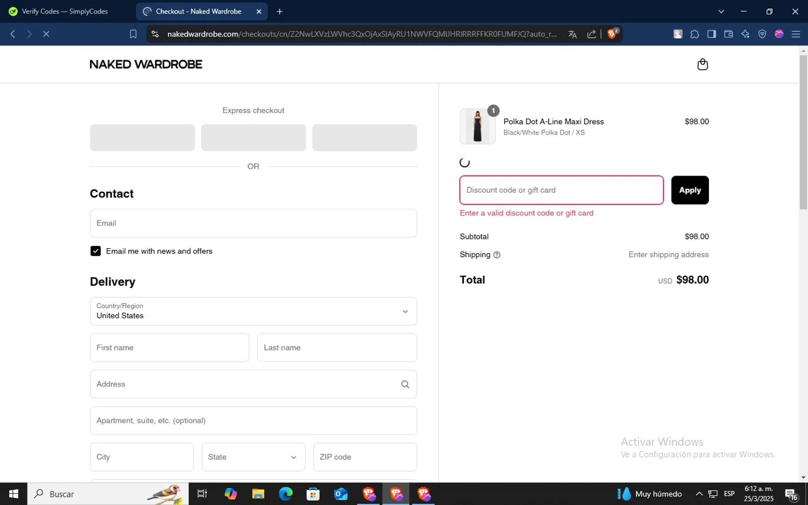Click the ZIP code field

pos(365,457)
